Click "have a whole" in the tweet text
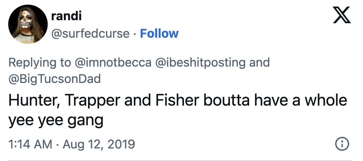The image size is (363, 161). tap(300, 100)
